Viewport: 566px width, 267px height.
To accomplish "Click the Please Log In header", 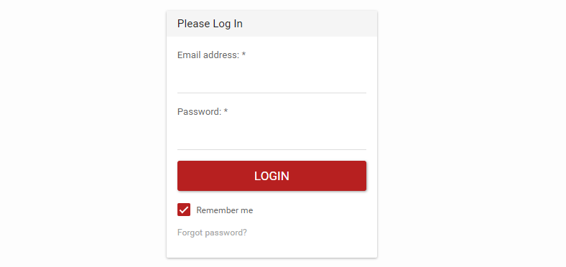I will click(210, 24).
